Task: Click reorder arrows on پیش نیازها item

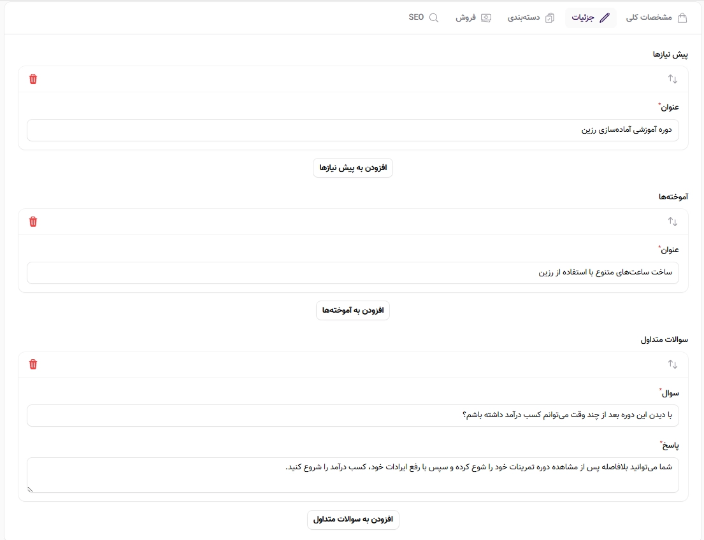Action: point(672,79)
